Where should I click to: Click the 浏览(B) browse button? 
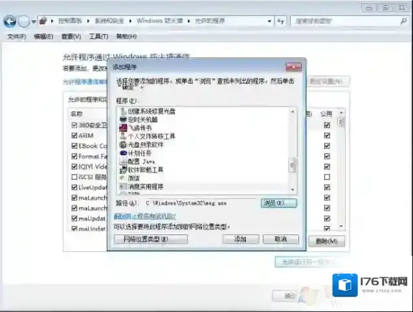click(279, 203)
